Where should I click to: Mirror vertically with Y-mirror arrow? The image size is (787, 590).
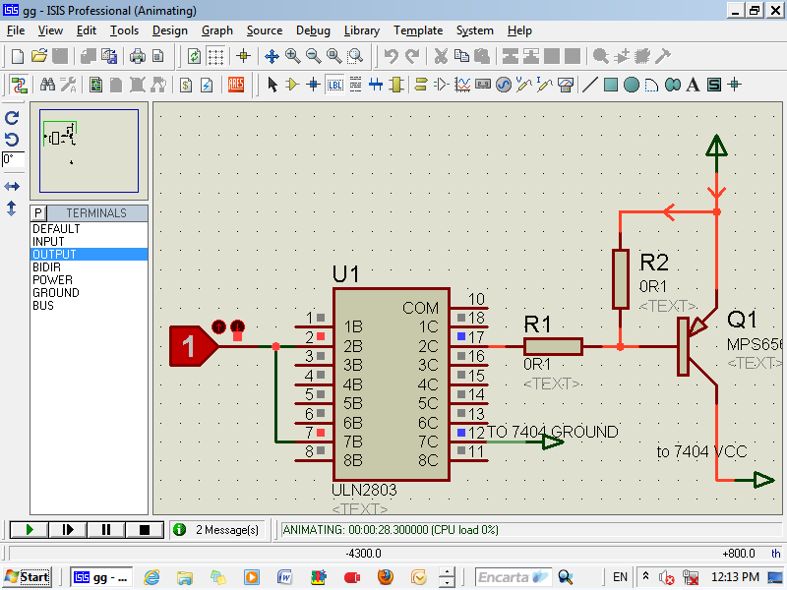(x=12, y=208)
